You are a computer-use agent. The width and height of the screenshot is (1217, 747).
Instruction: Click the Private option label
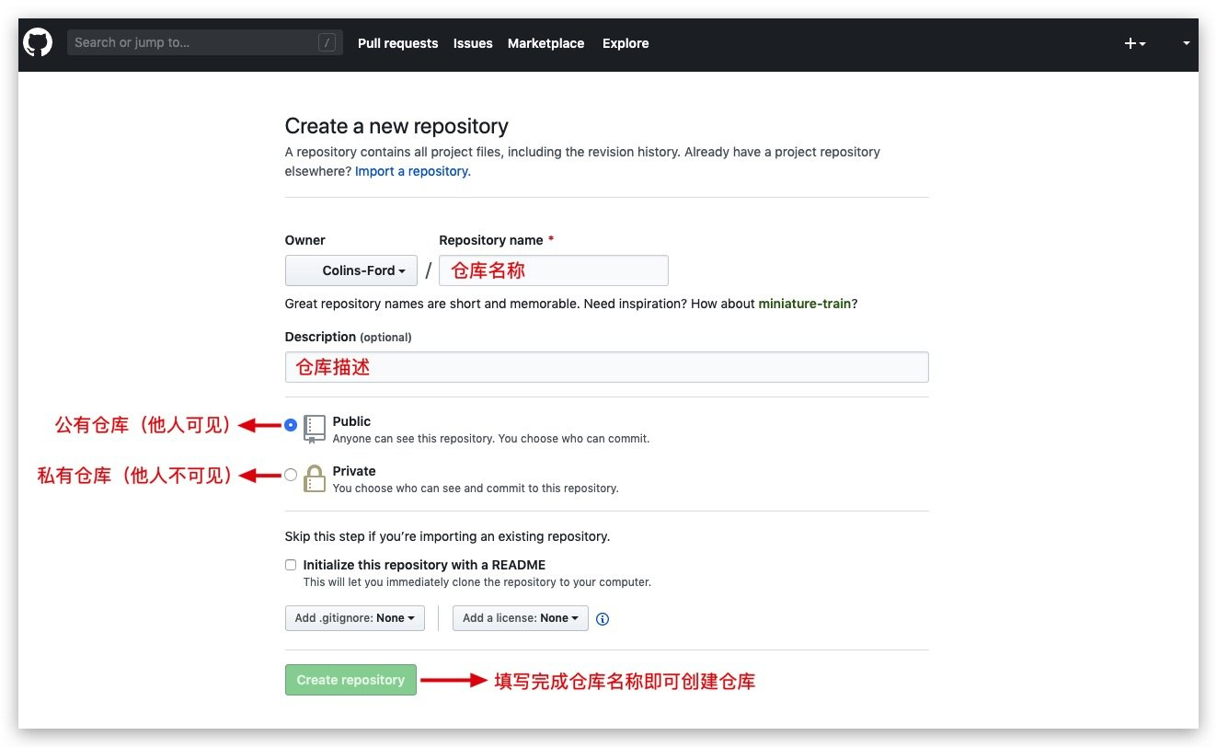(x=354, y=471)
